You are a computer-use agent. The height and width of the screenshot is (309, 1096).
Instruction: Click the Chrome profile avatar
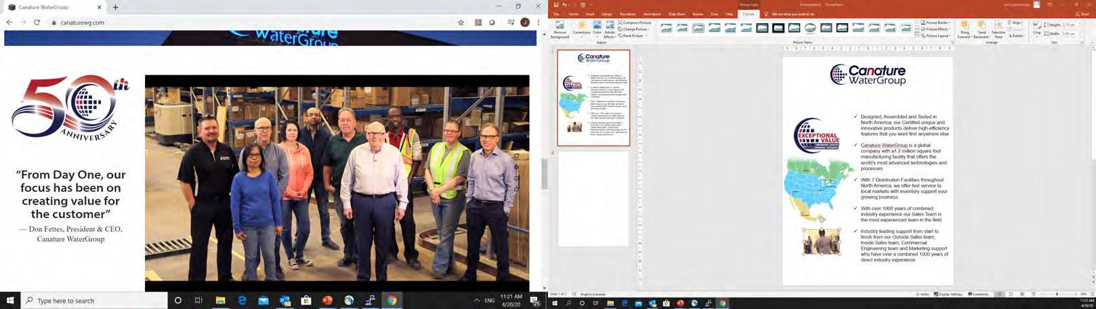point(524,22)
